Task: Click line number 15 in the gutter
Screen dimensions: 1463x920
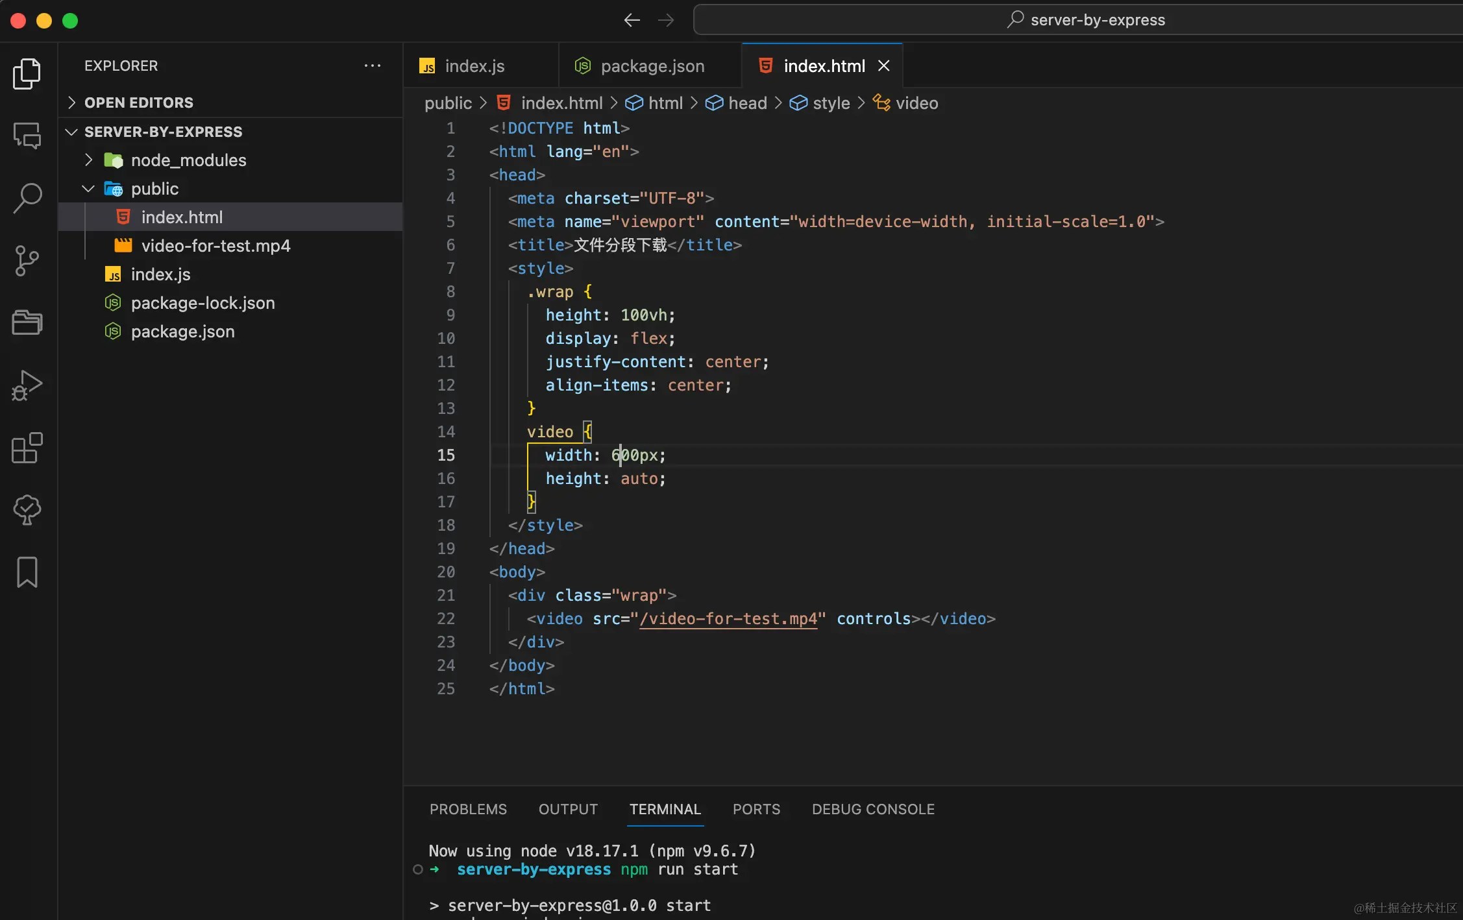Action: point(446,455)
